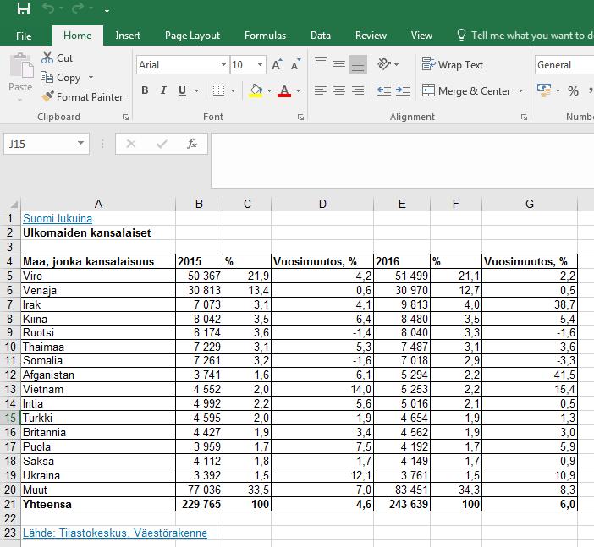Click the General number format box

564,65
